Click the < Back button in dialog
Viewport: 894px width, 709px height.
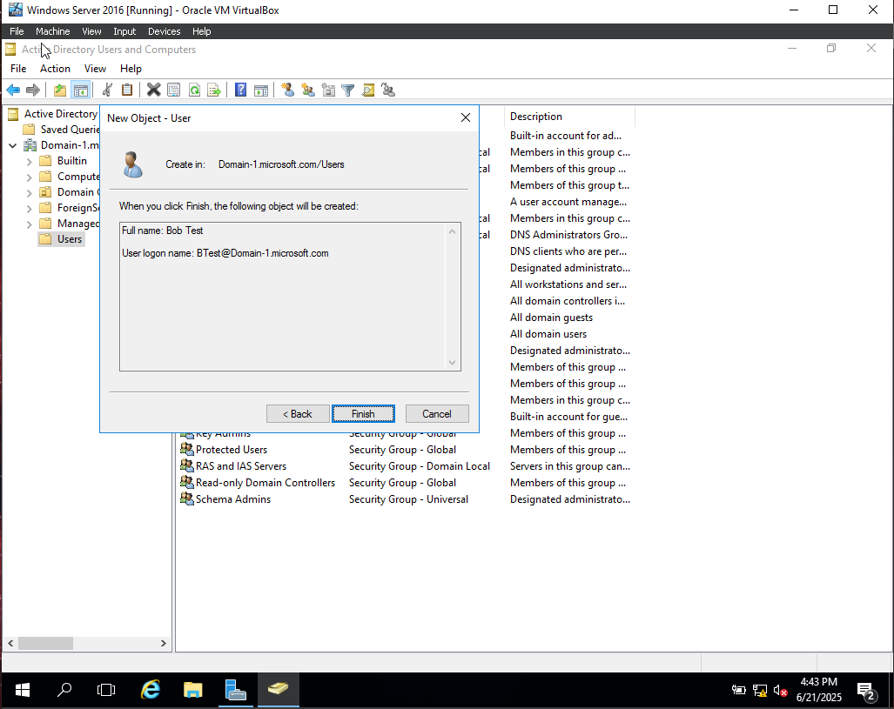(298, 414)
